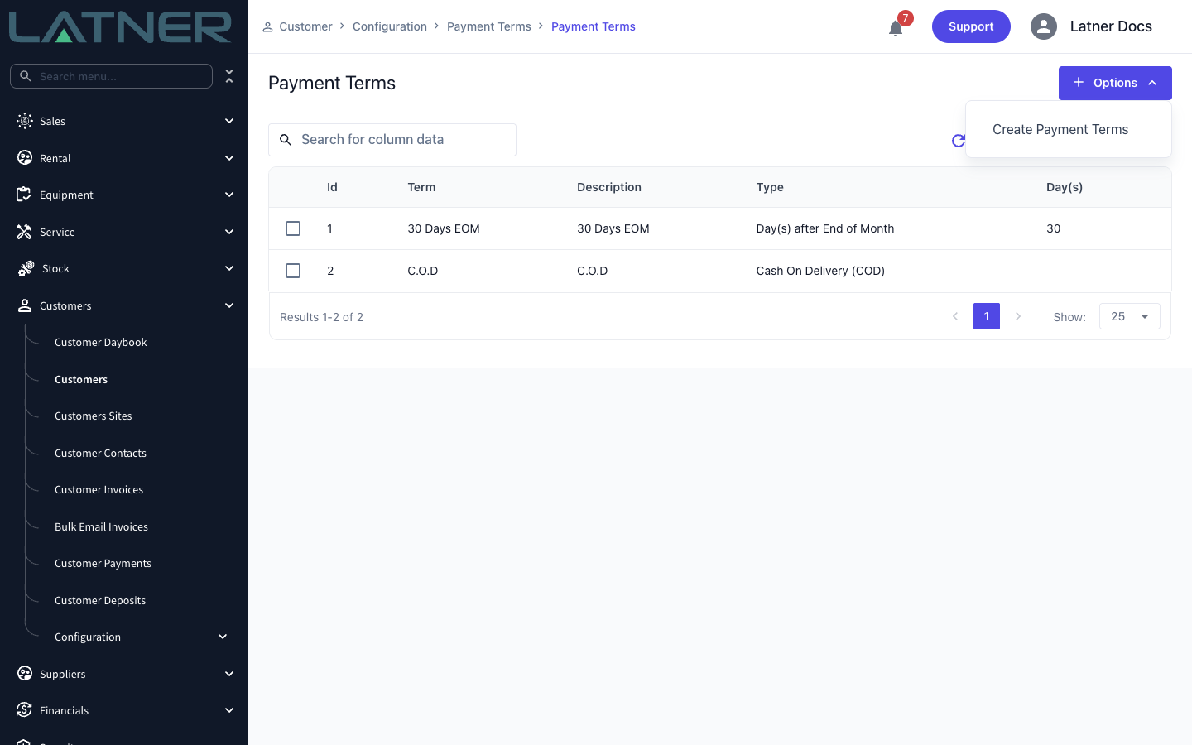The width and height of the screenshot is (1192, 745).
Task: Open Customer Payments in sidebar
Action: 103,563
